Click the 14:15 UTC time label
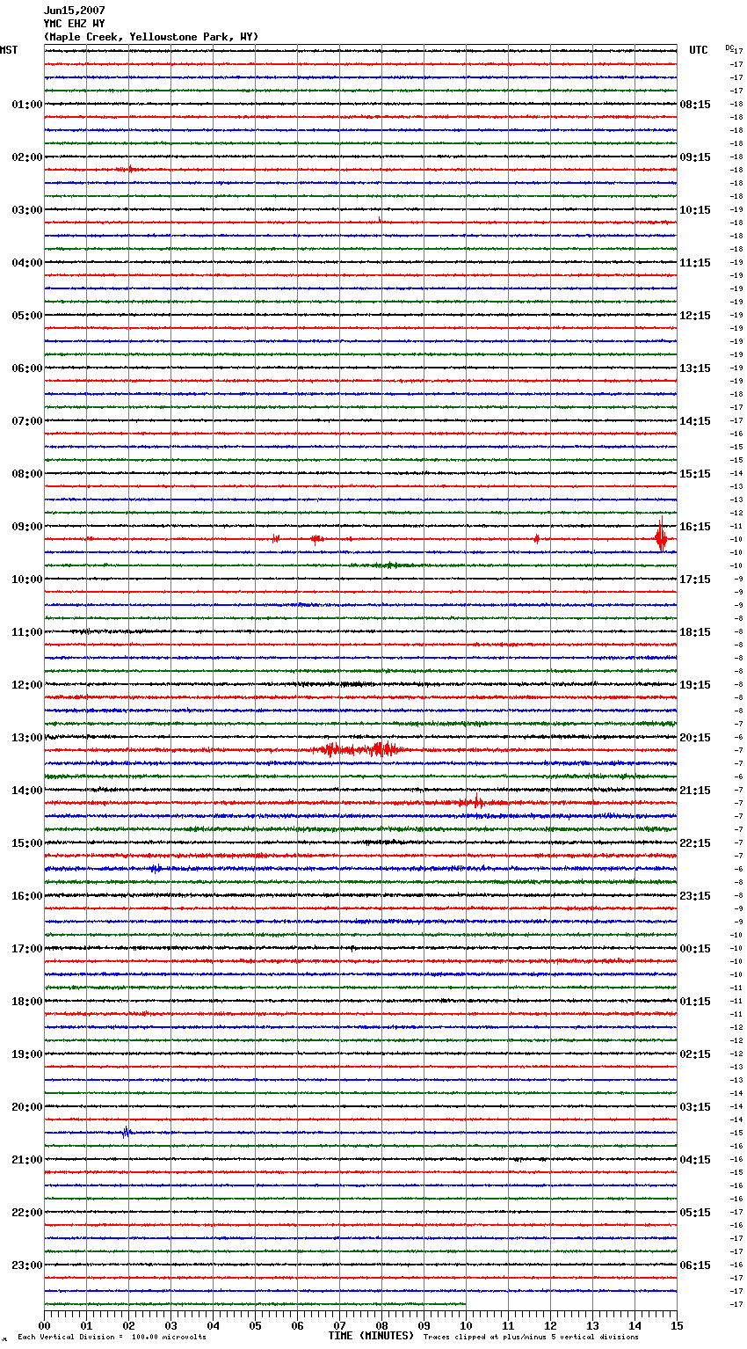 695,421
